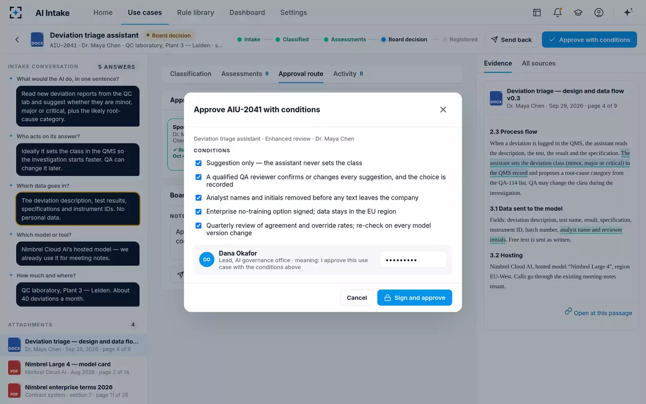Uncheck 'Suggestion only' condition

pos(198,163)
